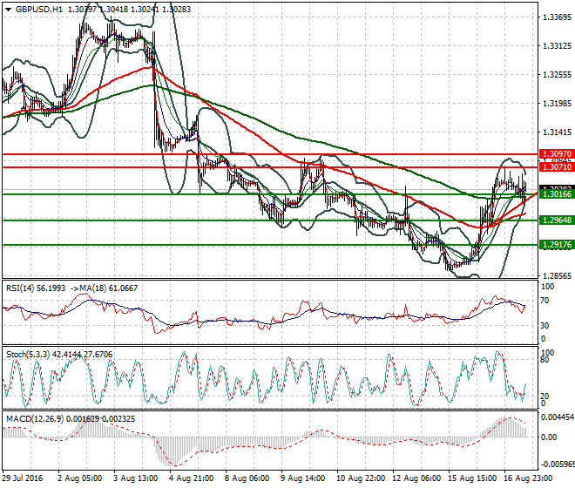Click the 15 Aug 15:00 time label
575x488 pixels.
pyautogui.click(x=472, y=478)
